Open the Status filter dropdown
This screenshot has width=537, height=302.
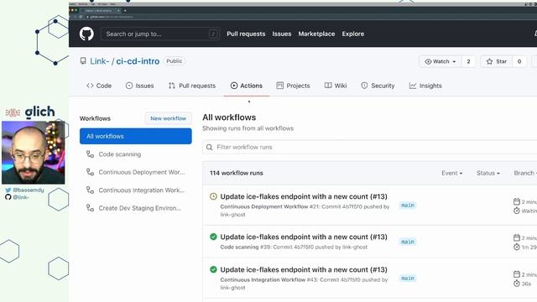coord(488,174)
